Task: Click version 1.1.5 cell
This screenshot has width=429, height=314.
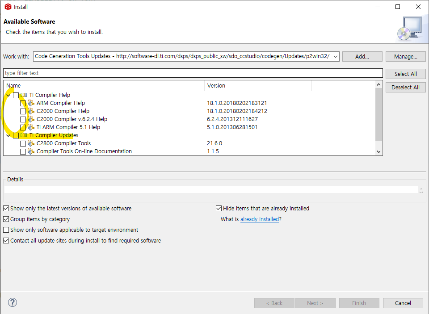Action: pos(213,151)
